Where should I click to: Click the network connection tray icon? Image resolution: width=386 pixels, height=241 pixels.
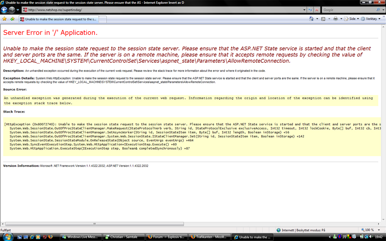tap(366, 237)
